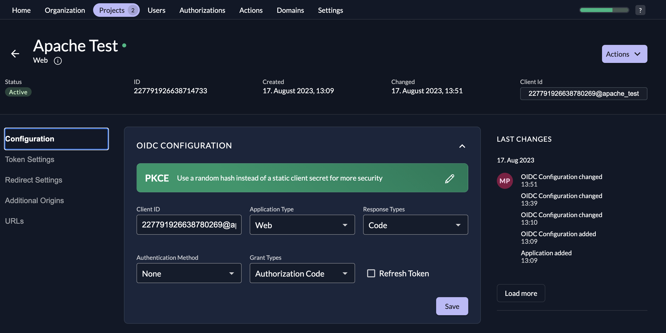The width and height of the screenshot is (666, 333).
Task: Go to the Authorizations menu
Action: tap(202, 10)
